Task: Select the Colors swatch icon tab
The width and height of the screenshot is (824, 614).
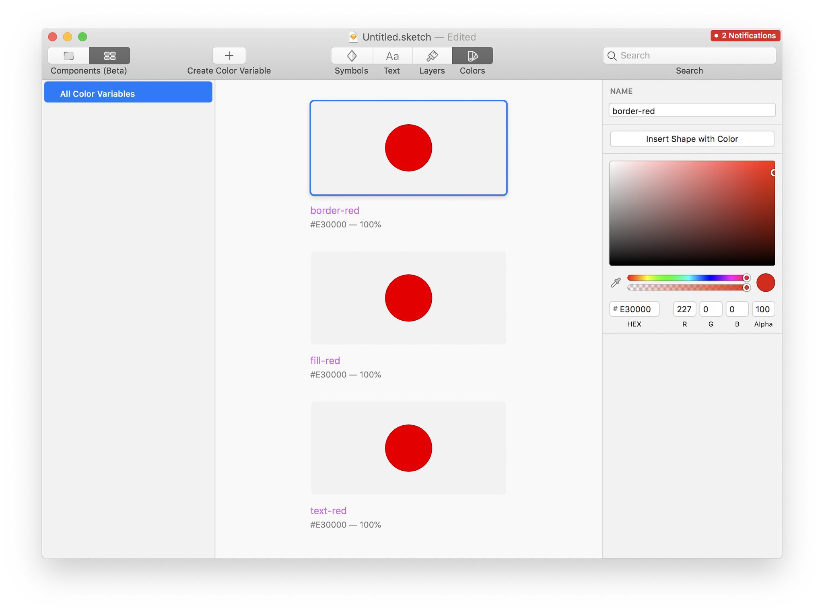Action: pyautogui.click(x=472, y=56)
